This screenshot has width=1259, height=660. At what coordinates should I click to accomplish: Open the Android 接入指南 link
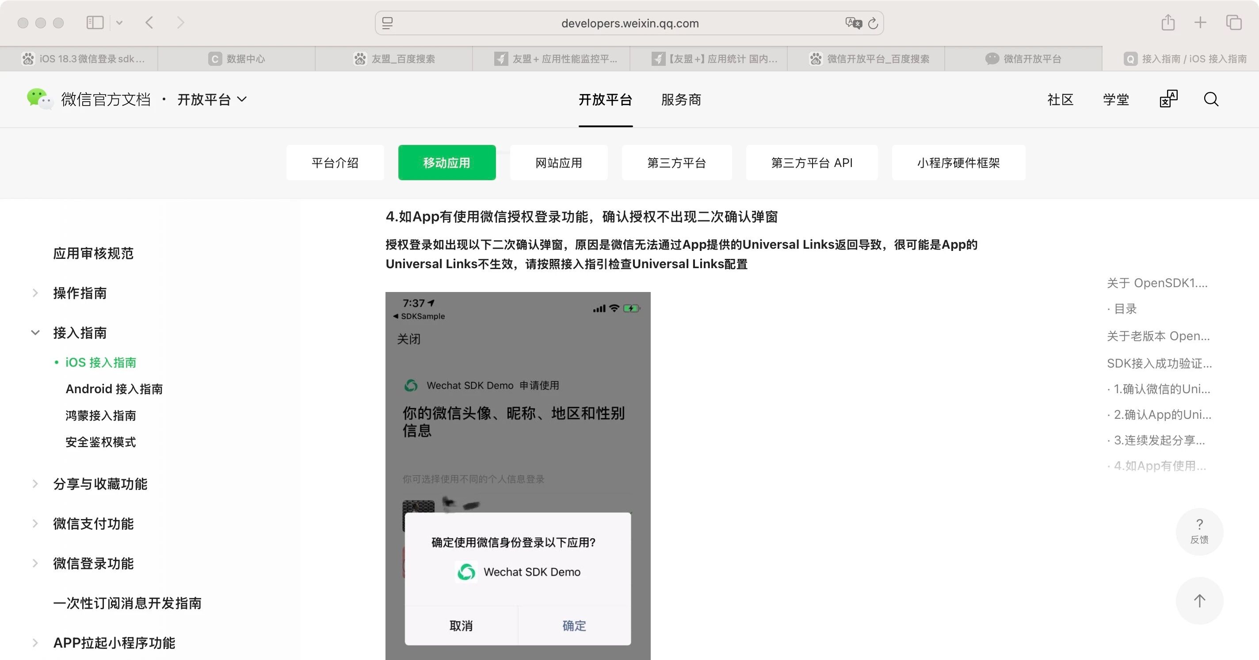click(114, 389)
